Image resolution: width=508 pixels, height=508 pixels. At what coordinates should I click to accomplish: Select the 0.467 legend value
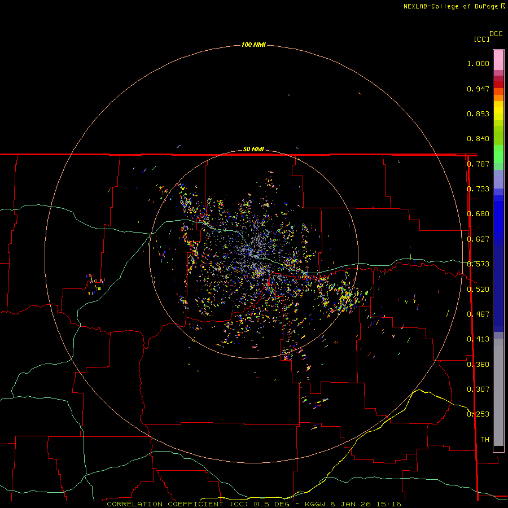tap(478, 314)
